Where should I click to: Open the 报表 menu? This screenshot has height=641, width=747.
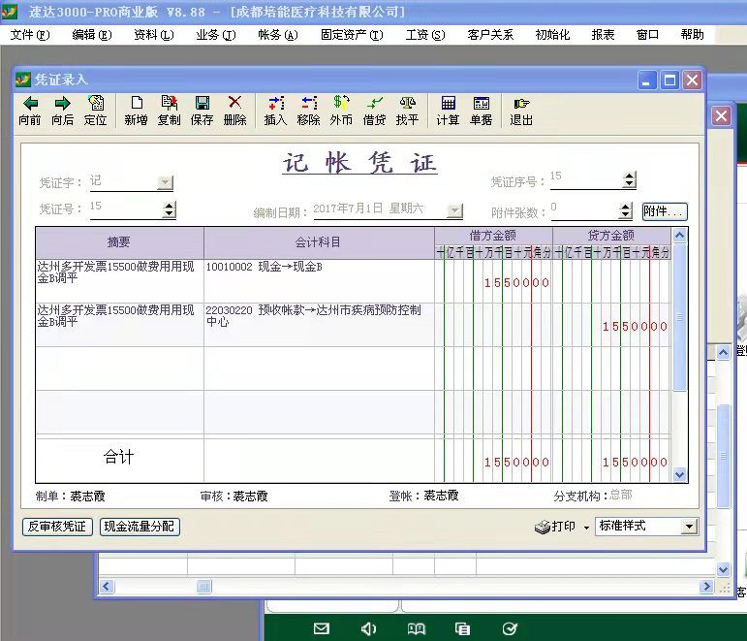(x=603, y=35)
